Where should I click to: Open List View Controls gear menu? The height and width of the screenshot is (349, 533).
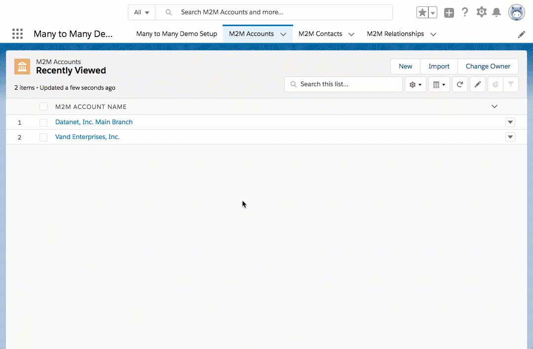click(416, 84)
